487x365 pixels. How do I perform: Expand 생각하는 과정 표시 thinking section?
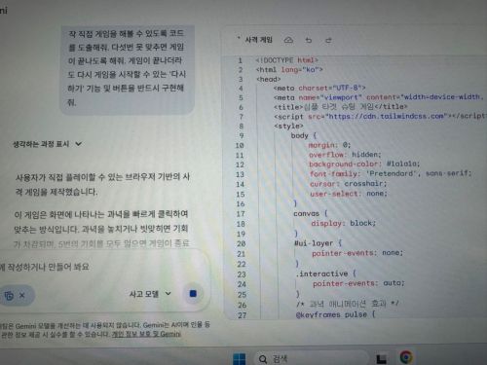pyautogui.click(x=47, y=144)
